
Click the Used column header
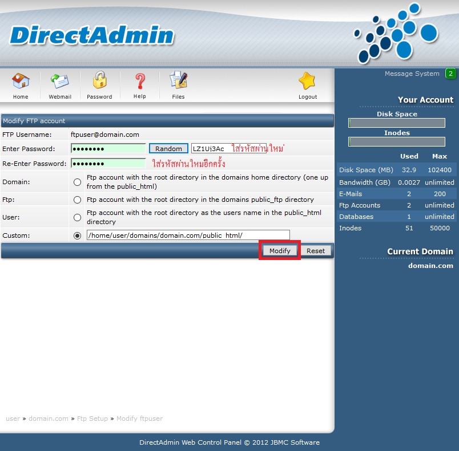[x=409, y=156]
